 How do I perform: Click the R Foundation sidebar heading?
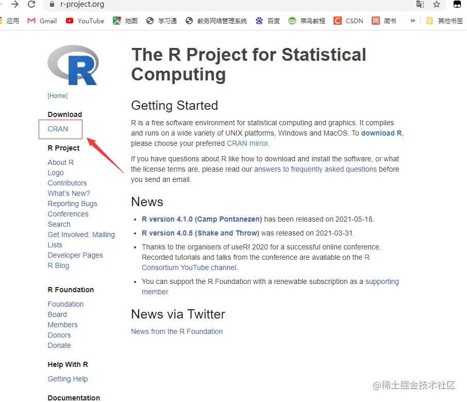(x=71, y=290)
